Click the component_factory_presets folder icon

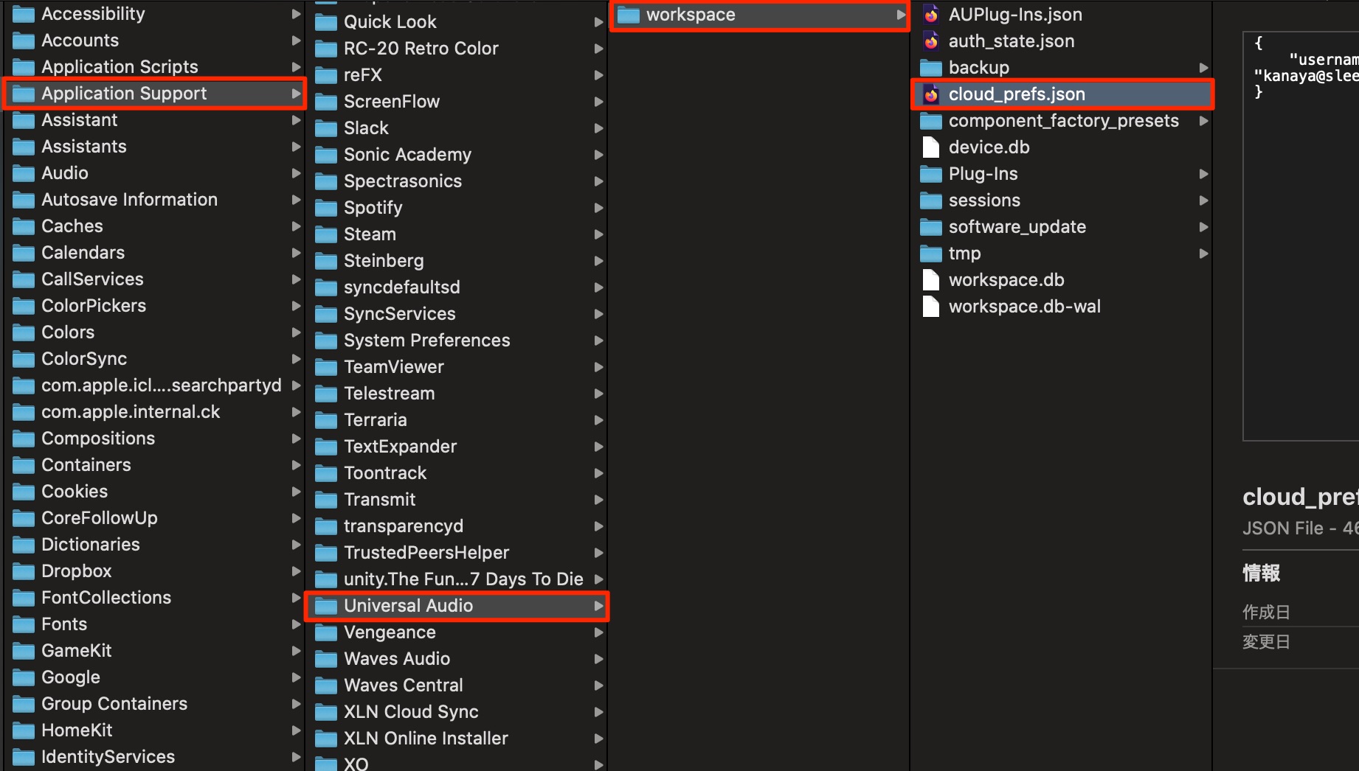pos(931,121)
